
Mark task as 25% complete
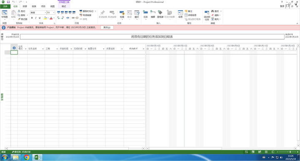pos(62,12)
